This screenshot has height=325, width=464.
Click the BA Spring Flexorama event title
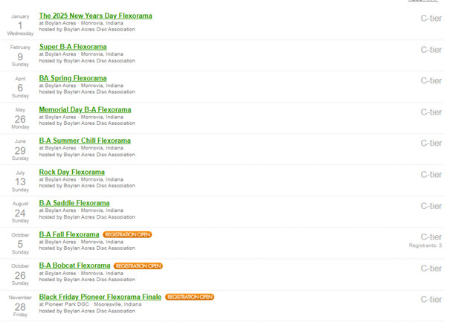[73, 78]
